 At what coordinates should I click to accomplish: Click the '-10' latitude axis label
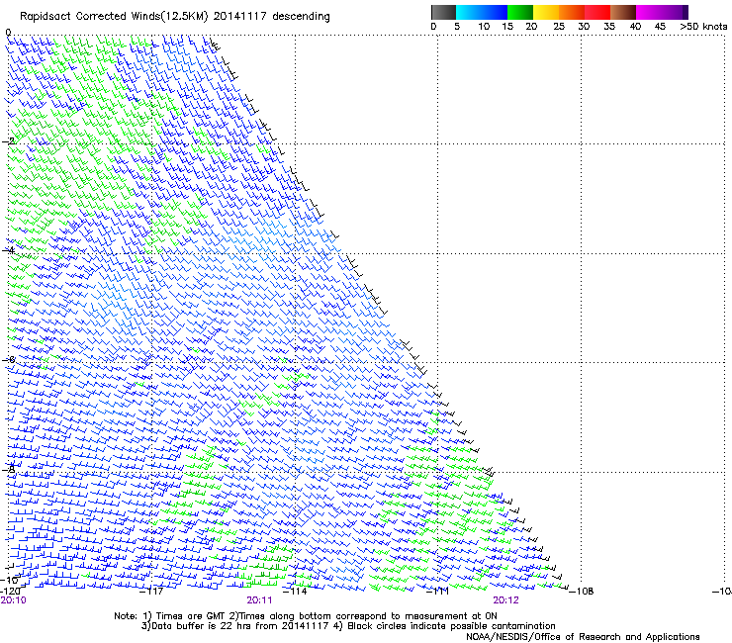9,580
